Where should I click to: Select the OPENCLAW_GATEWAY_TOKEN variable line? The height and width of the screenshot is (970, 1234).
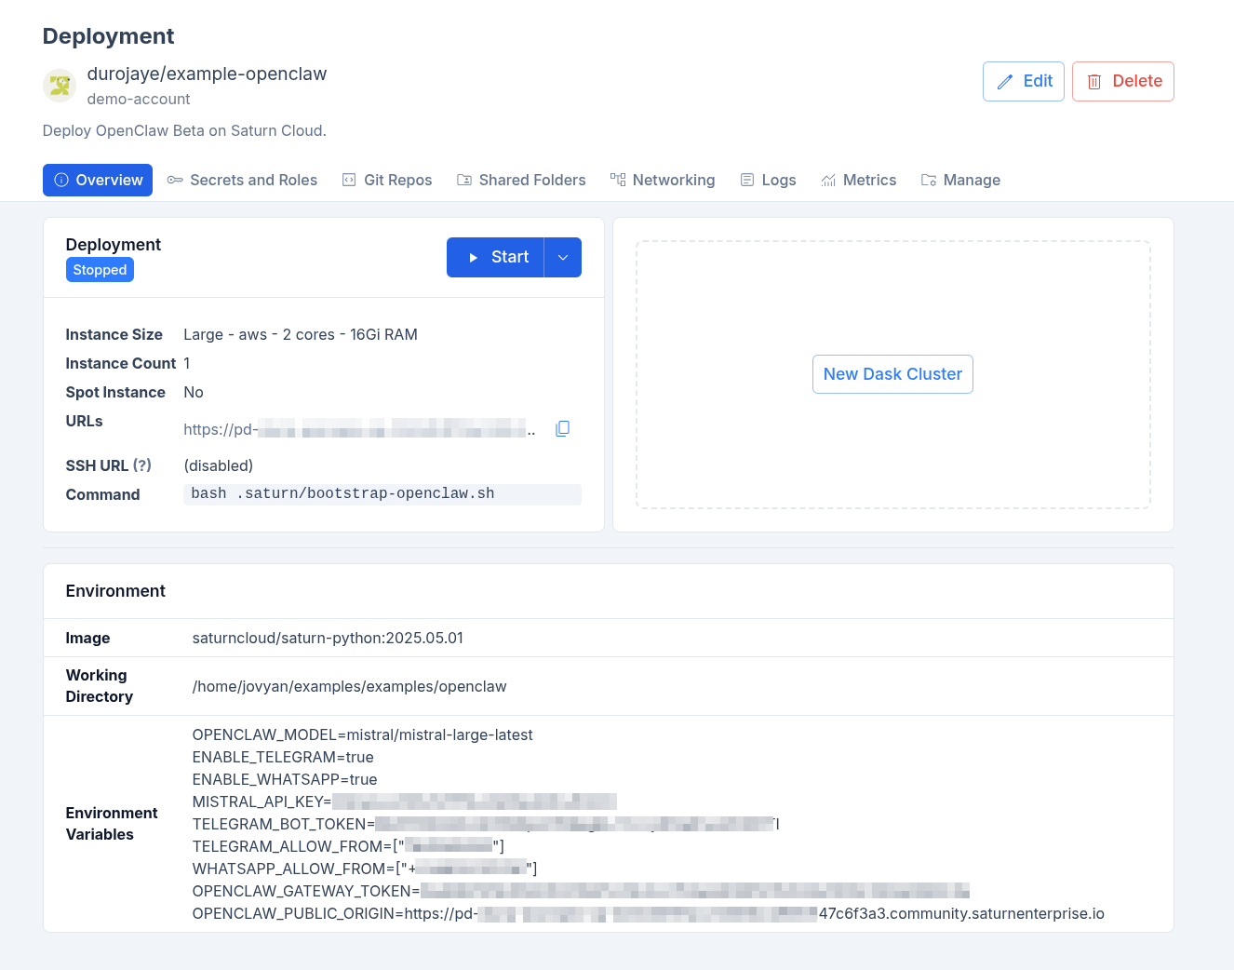tap(581, 892)
